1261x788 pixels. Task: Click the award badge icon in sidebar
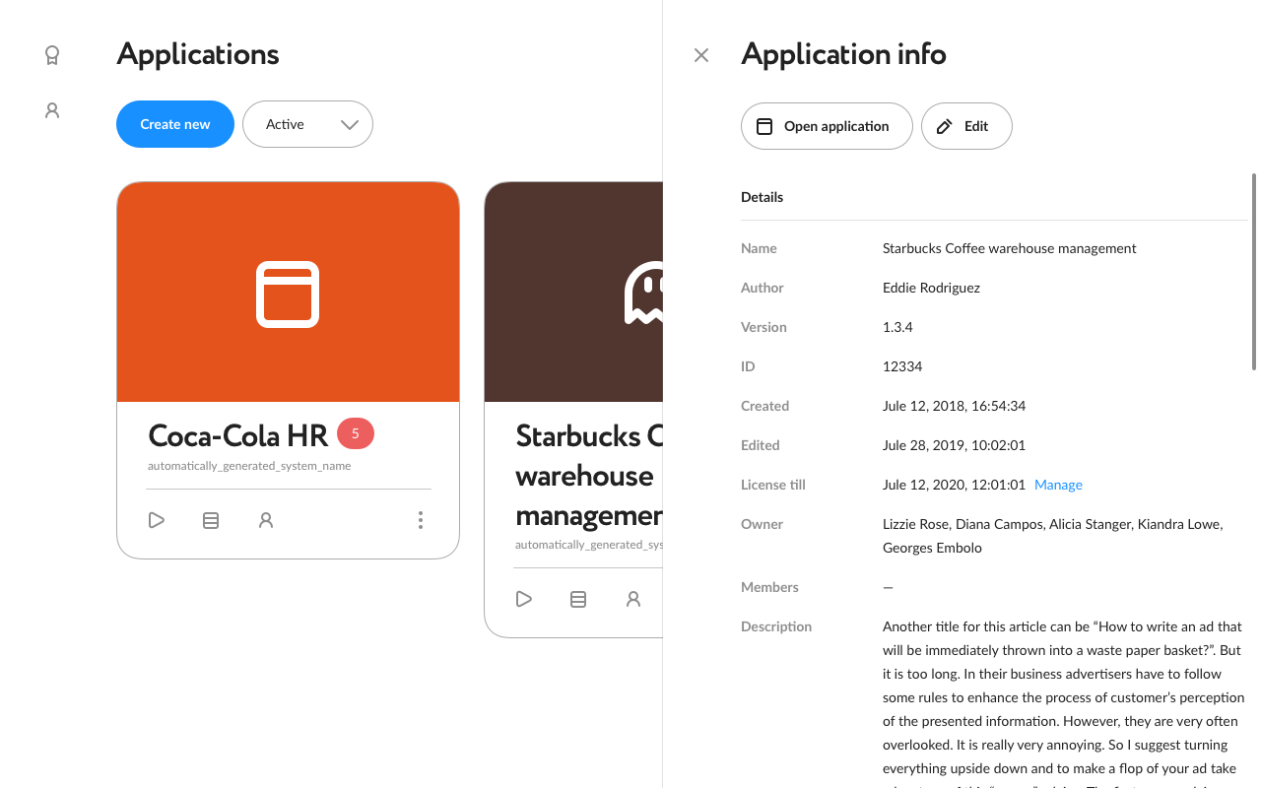click(x=52, y=55)
